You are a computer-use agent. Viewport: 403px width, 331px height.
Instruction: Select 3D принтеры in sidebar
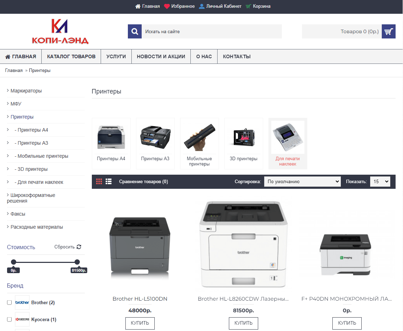tap(31, 169)
